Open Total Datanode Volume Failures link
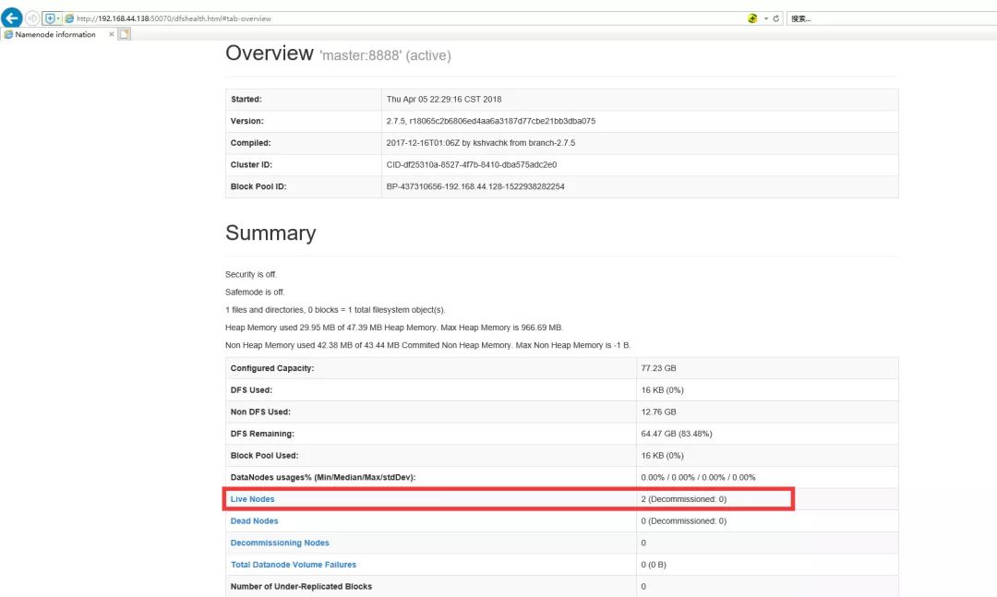This screenshot has width=997, height=597. (x=294, y=565)
